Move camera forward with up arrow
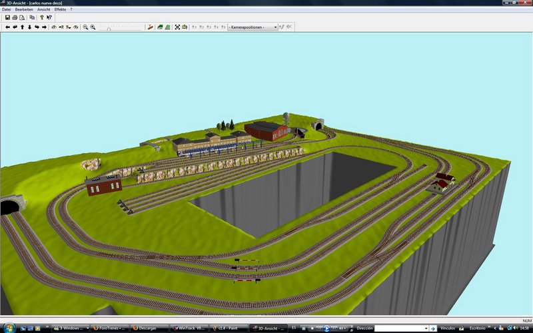 (23, 27)
